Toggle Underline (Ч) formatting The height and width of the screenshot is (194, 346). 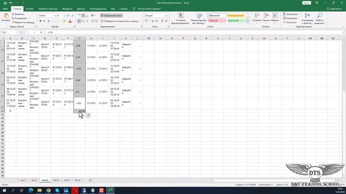(x=48, y=21)
